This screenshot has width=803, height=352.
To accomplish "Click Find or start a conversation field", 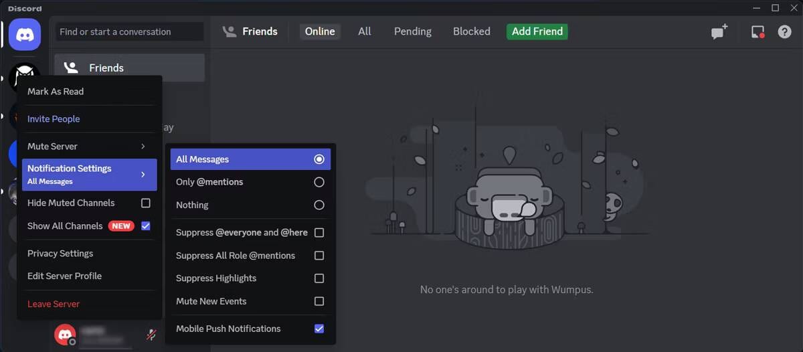I will pos(129,31).
